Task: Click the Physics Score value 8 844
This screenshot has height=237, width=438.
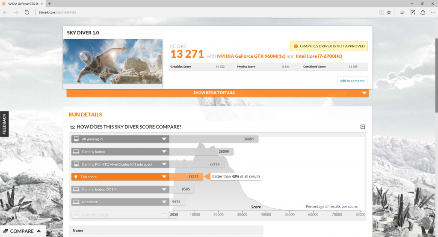Action: pyautogui.click(x=286, y=67)
